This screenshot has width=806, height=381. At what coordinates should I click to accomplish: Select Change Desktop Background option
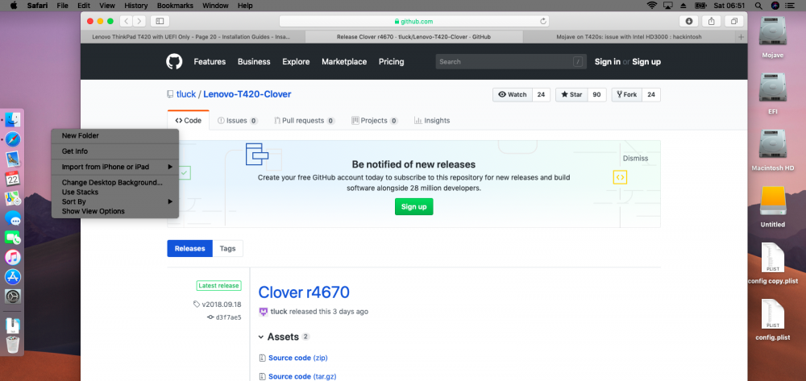pyautogui.click(x=115, y=182)
